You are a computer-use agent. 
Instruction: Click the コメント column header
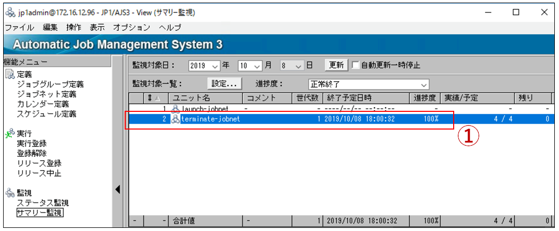[x=267, y=98]
